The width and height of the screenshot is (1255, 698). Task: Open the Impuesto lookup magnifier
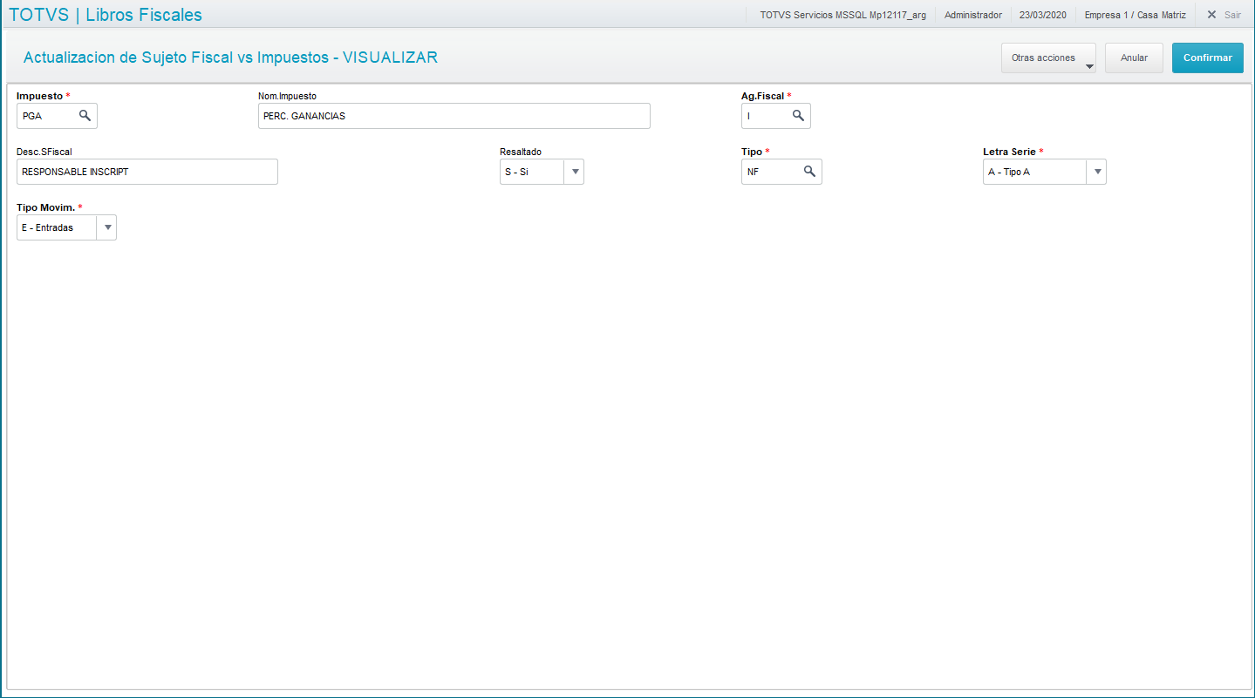(85, 115)
